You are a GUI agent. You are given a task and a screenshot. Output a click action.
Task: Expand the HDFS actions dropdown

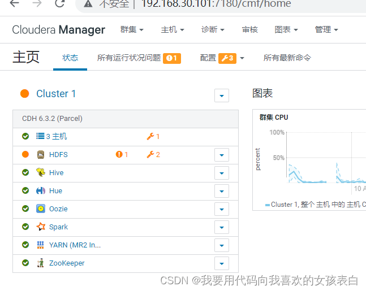coord(222,155)
